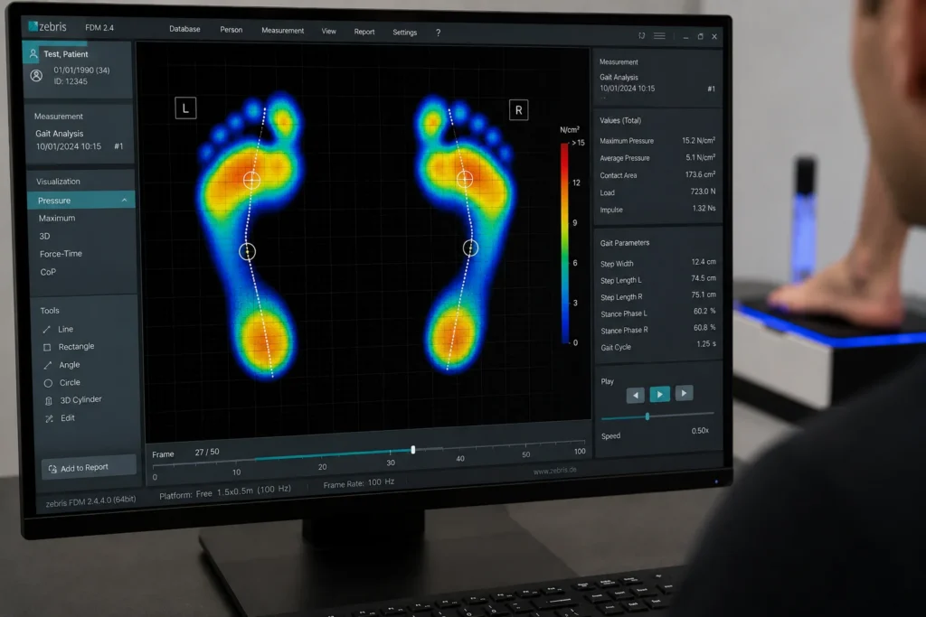Click the R right foot marker

518,109
